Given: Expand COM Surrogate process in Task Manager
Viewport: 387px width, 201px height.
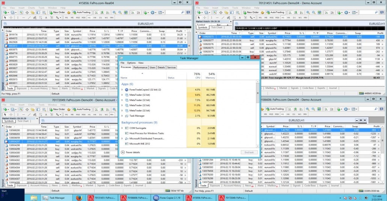Looking at the screenshot, I should click(x=122, y=128).
